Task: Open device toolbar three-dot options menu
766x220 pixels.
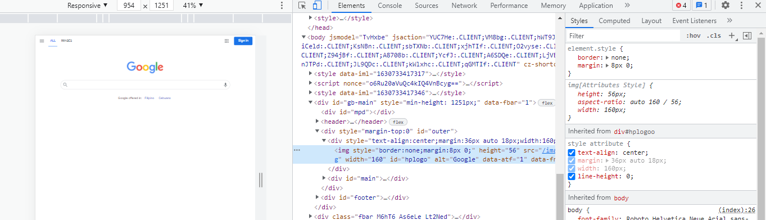Action: click(282, 6)
